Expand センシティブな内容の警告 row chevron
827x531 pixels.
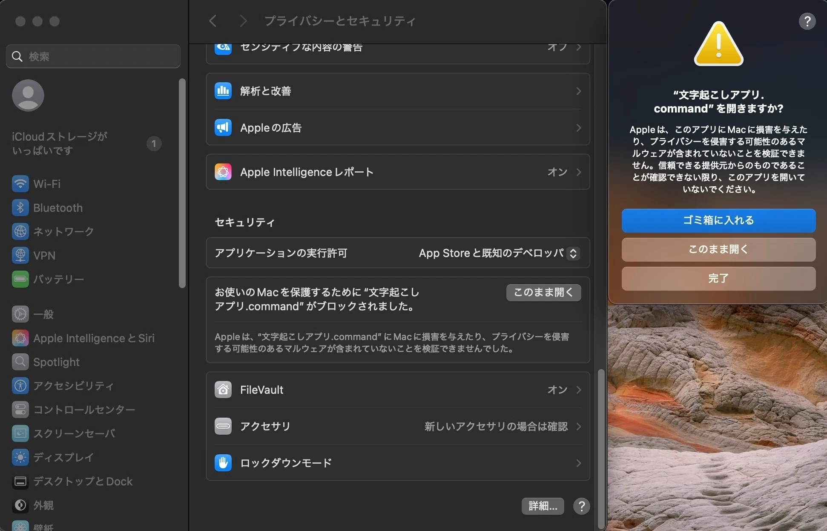578,47
